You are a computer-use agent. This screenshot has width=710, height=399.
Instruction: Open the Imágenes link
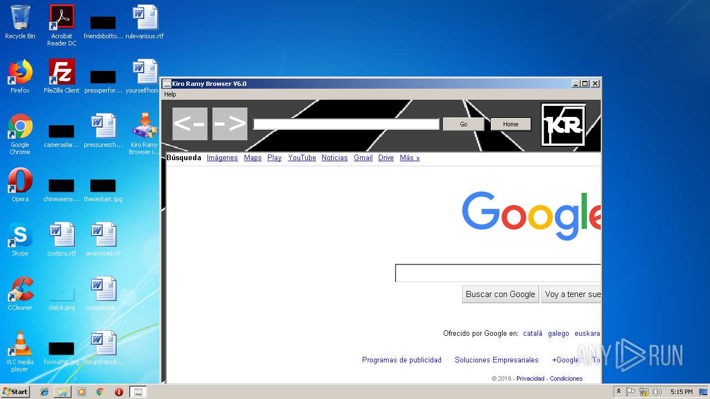[x=222, y=158]
